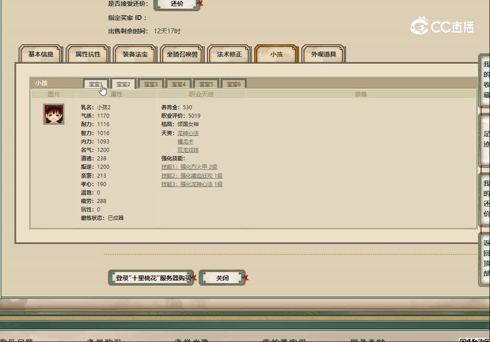This screenshot has height=342, width=490.
Task: Switch to the 属性抗性 tab
Action: [x=87, y=54]
